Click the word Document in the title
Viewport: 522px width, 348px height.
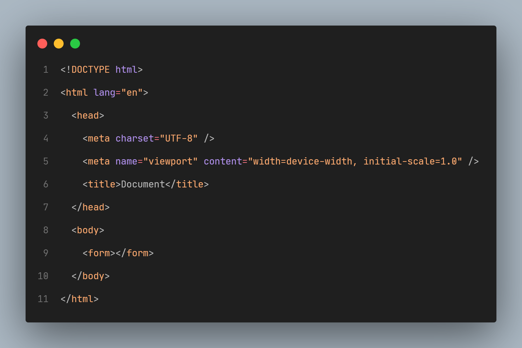[143, 184]
